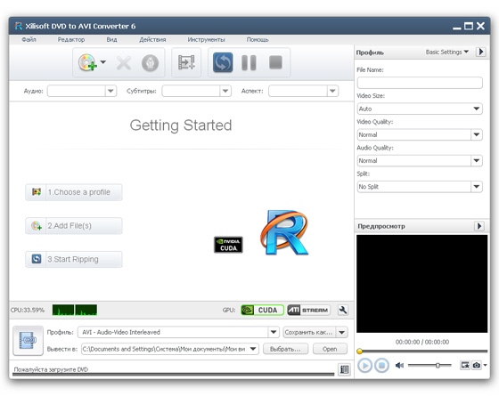The width and height of the screenshot is (499, 396).
Task: Take snapshot with the camera icon
Action: (x=477, y=365)
